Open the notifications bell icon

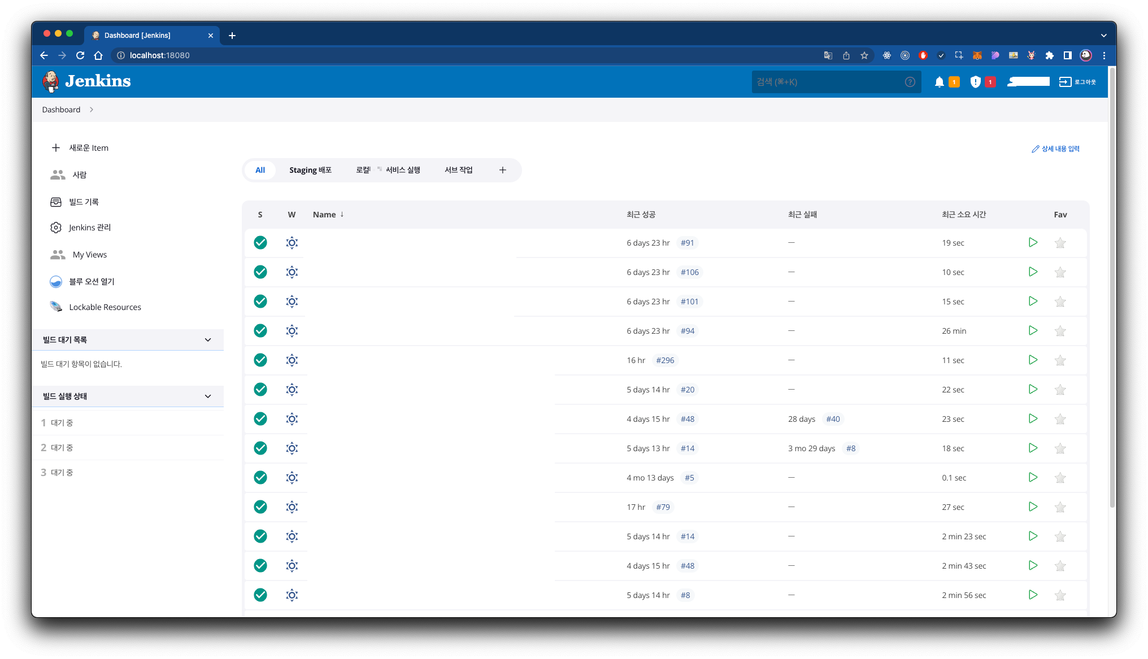tap(939, 82)
